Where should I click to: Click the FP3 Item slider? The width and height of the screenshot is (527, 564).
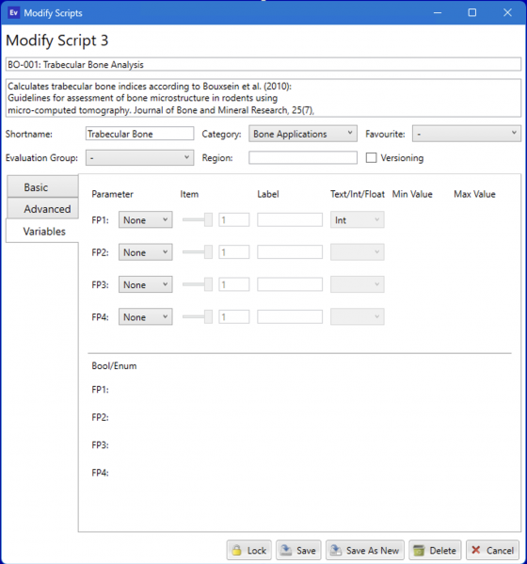tap(198, 284)
